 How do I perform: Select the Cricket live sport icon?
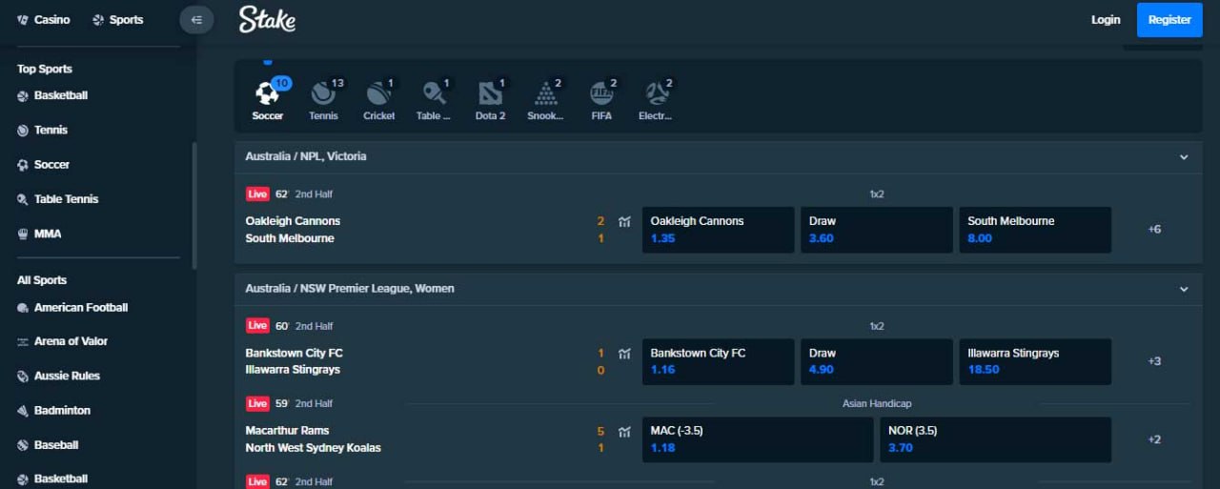click(378, 99)
